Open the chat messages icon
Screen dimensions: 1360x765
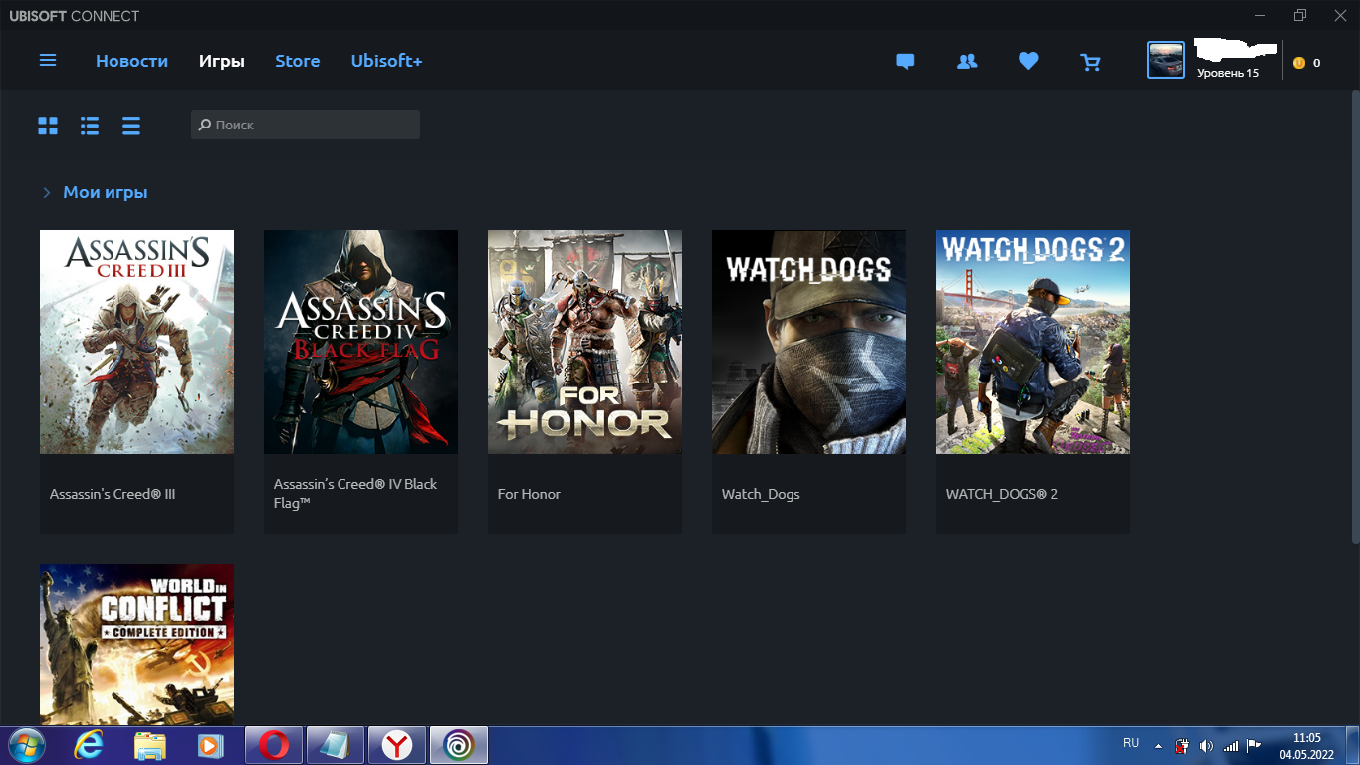click(x=905, y=62)
